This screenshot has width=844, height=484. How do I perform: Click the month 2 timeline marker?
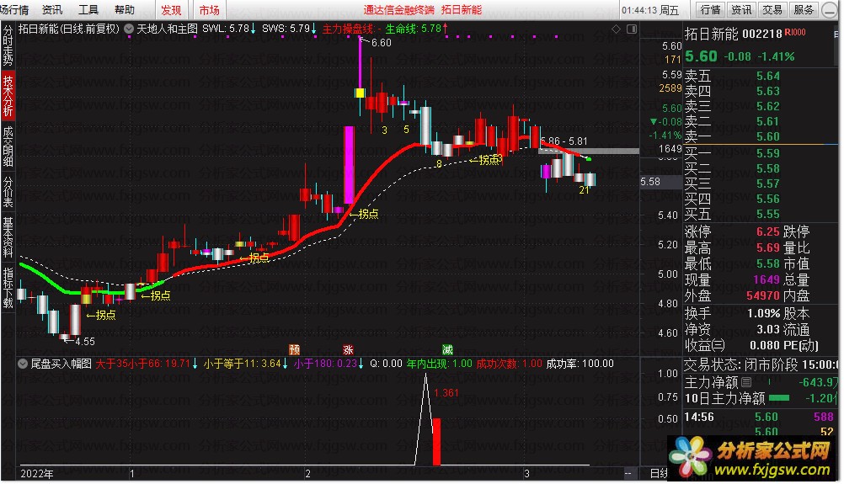coord(308,474)
